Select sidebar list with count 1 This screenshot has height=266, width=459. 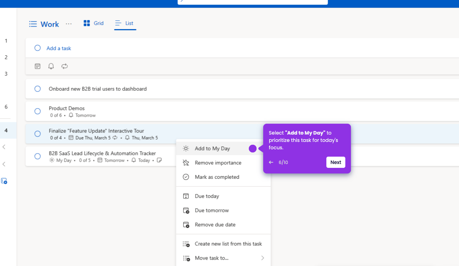[6, 41]
